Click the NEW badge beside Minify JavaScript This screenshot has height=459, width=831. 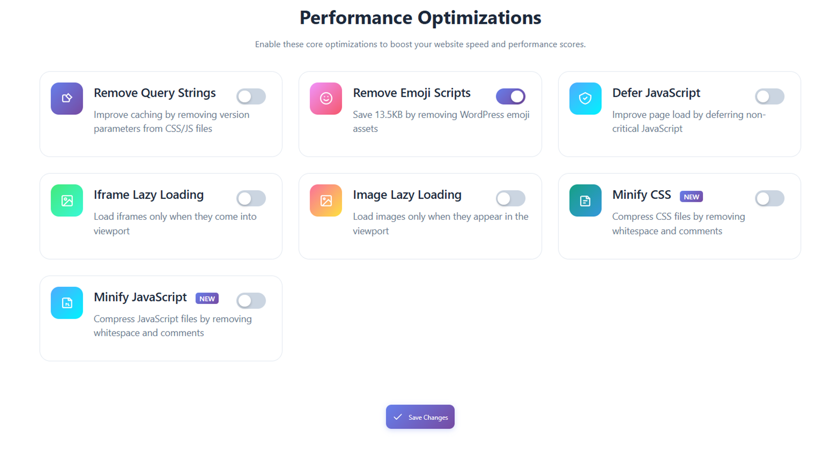coord(207,299)
